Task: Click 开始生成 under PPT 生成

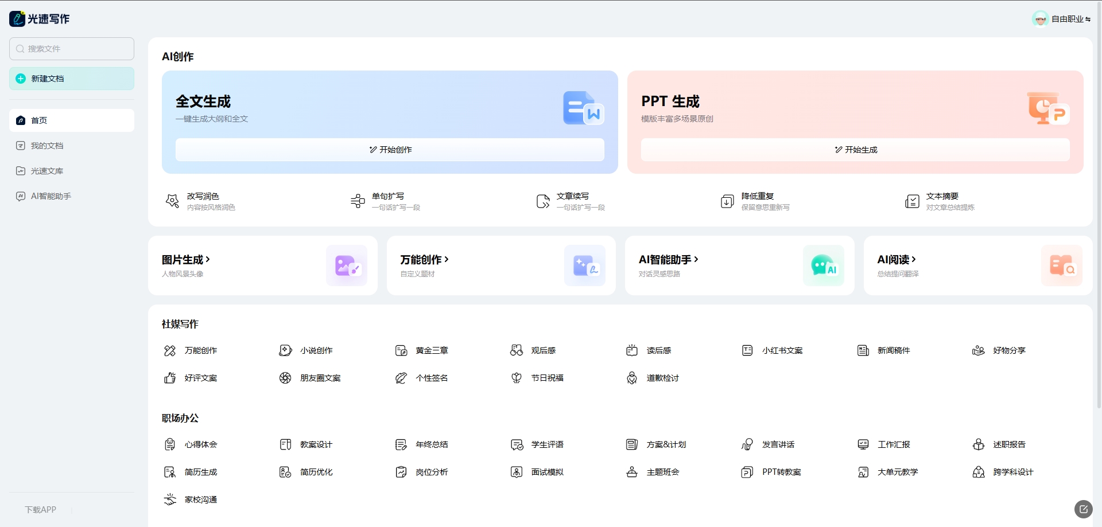Action: click(855, 150)
